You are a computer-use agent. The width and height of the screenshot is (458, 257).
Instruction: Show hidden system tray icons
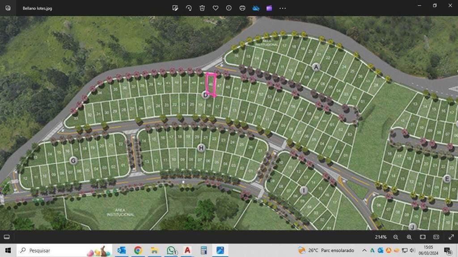(x=364, y=250)
